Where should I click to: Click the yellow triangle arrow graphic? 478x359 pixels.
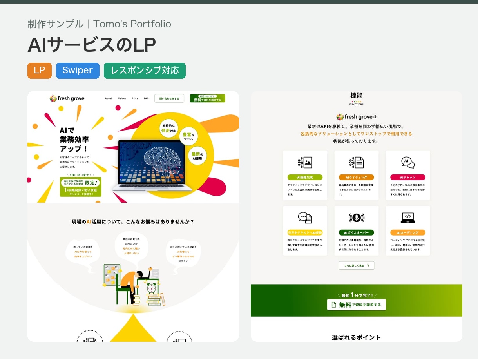[x=133, y=328]
